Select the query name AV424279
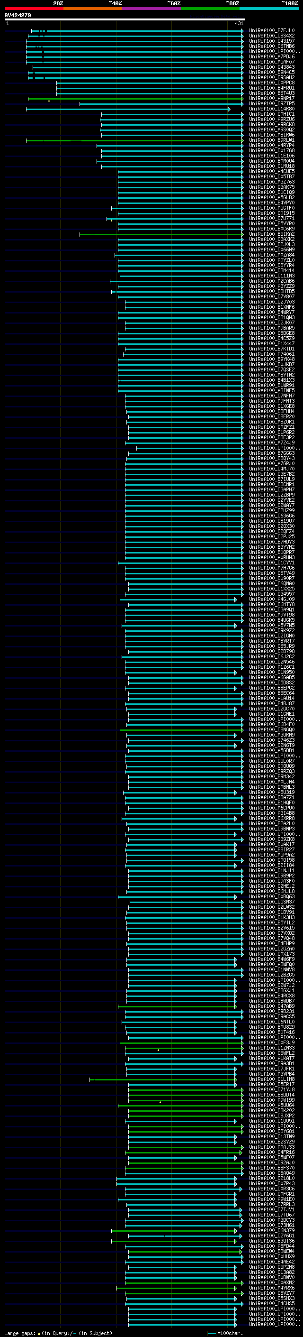Image resolution: width=303 pixels, height=1337 pixels. (x=18, y=16)
